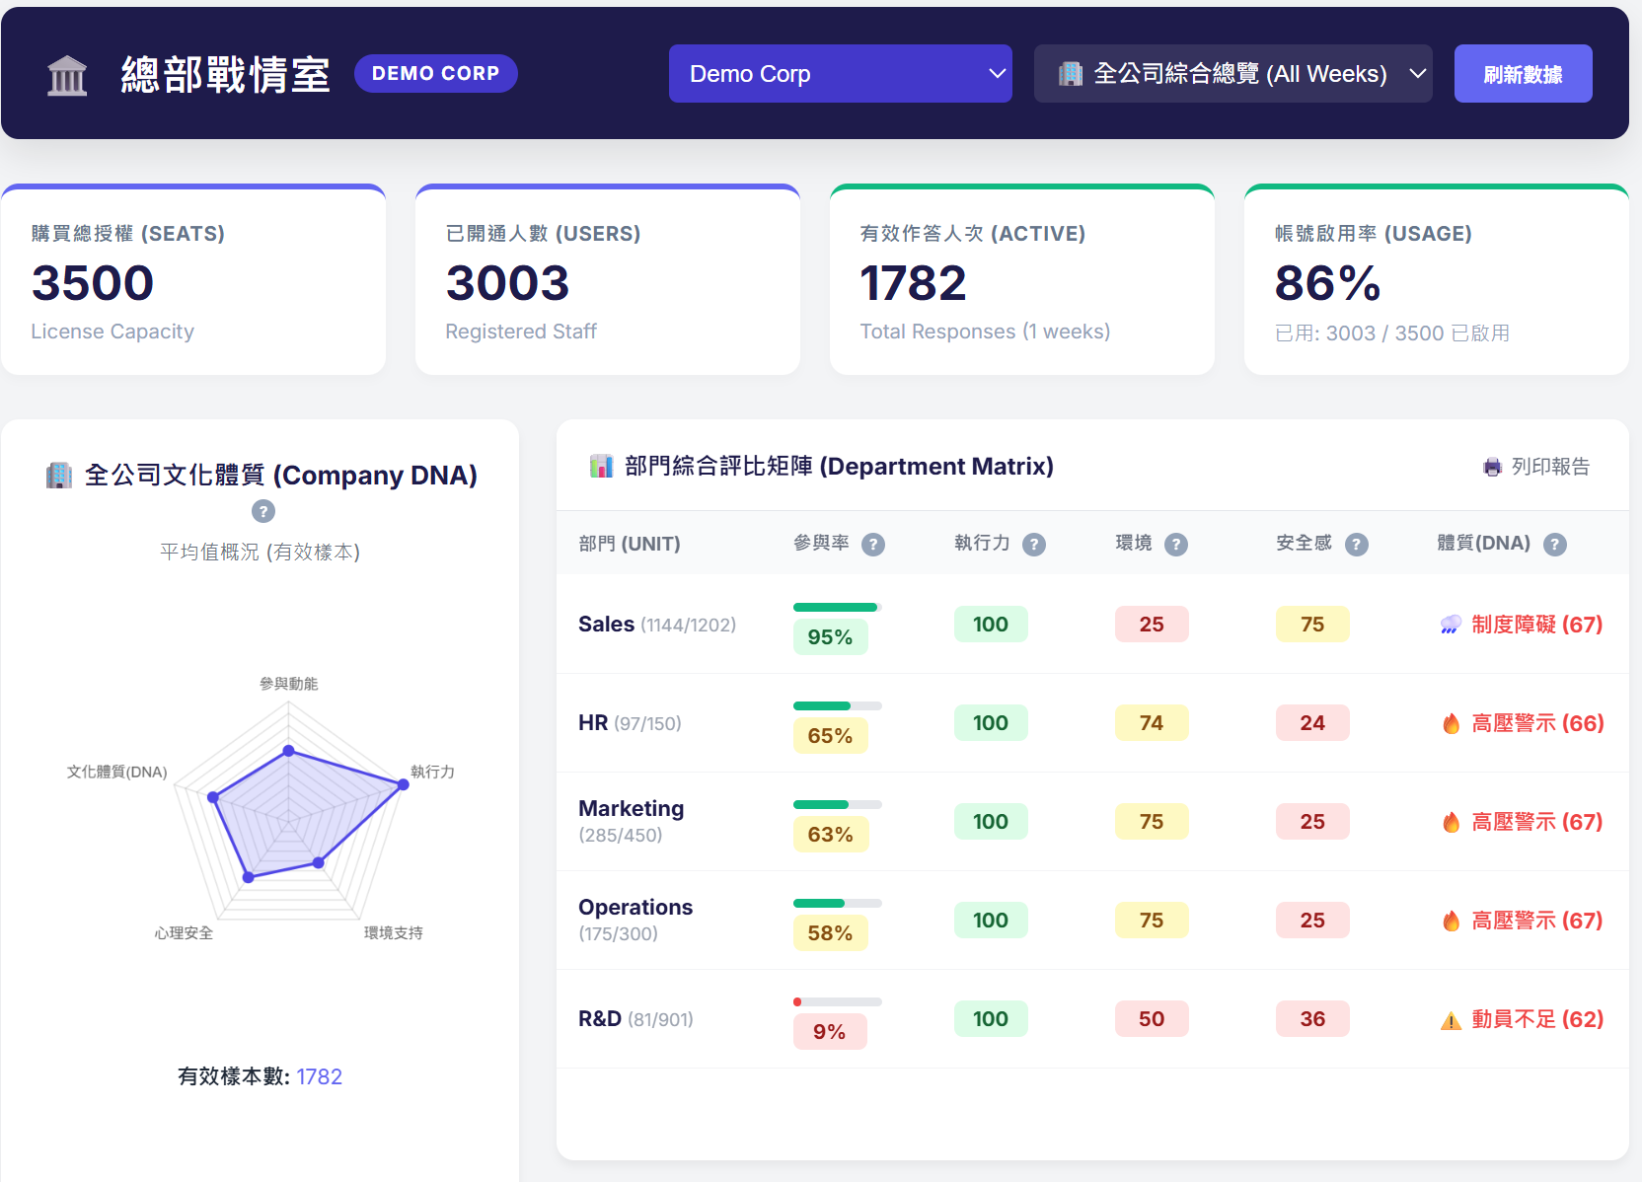Click help icon beside 體質(DNA) header
This screenshot has height=1182, width=1642.
click(x=1554, y=545)
